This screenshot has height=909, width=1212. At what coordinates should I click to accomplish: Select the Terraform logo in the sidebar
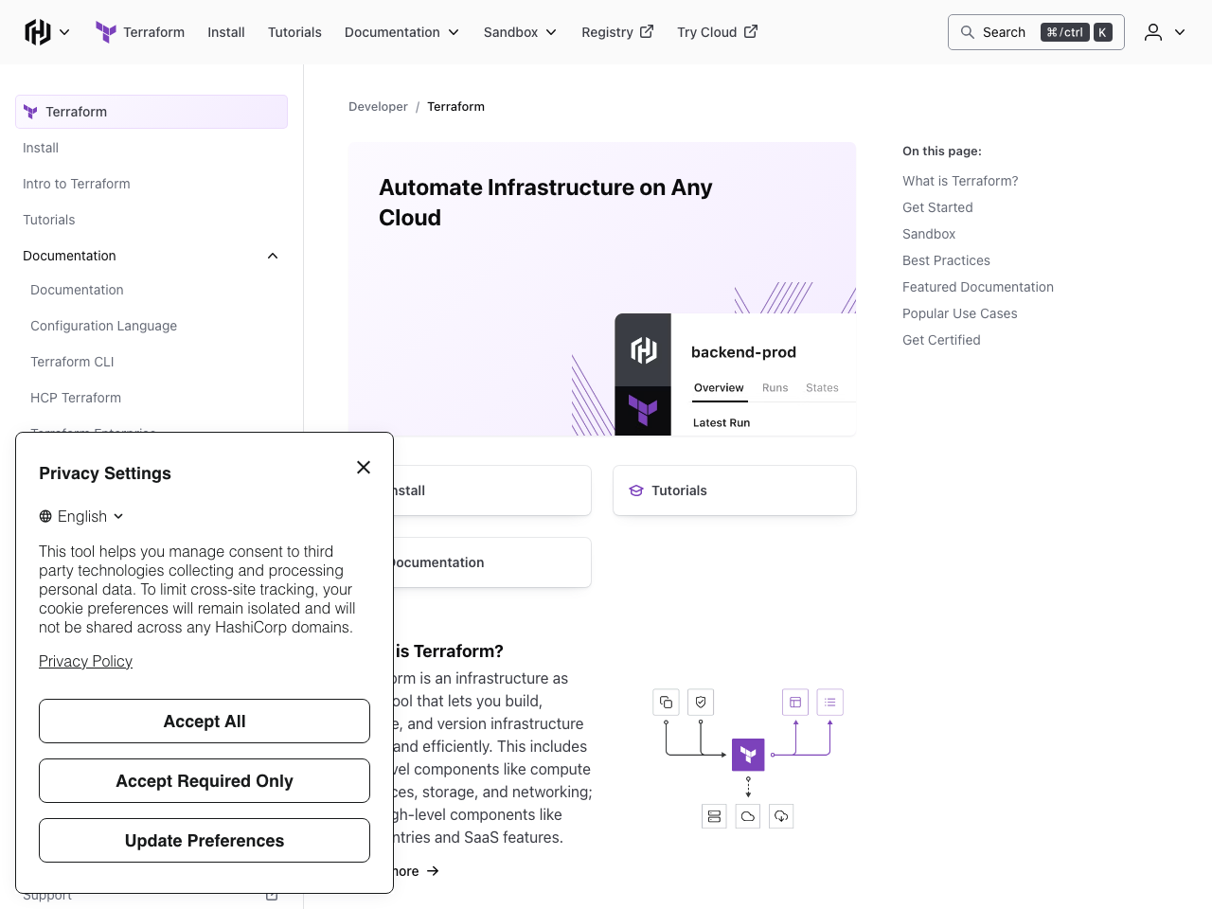(29, 111)
